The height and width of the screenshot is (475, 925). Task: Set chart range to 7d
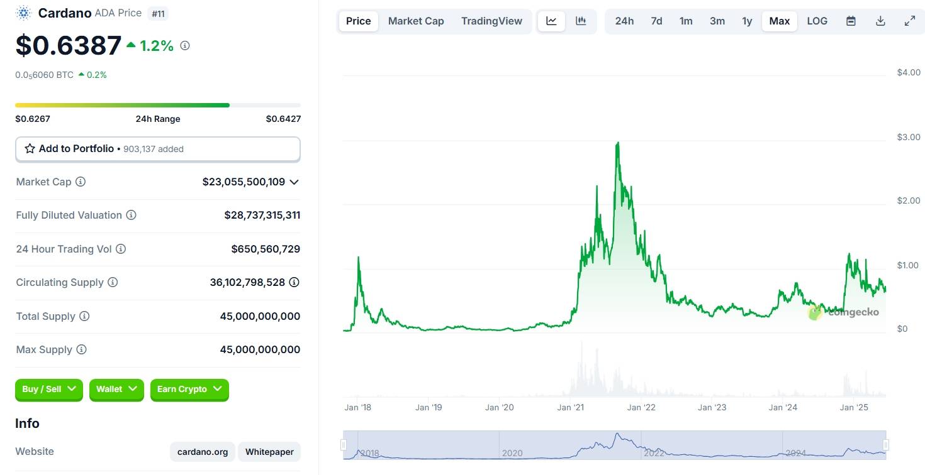[656, 21]
